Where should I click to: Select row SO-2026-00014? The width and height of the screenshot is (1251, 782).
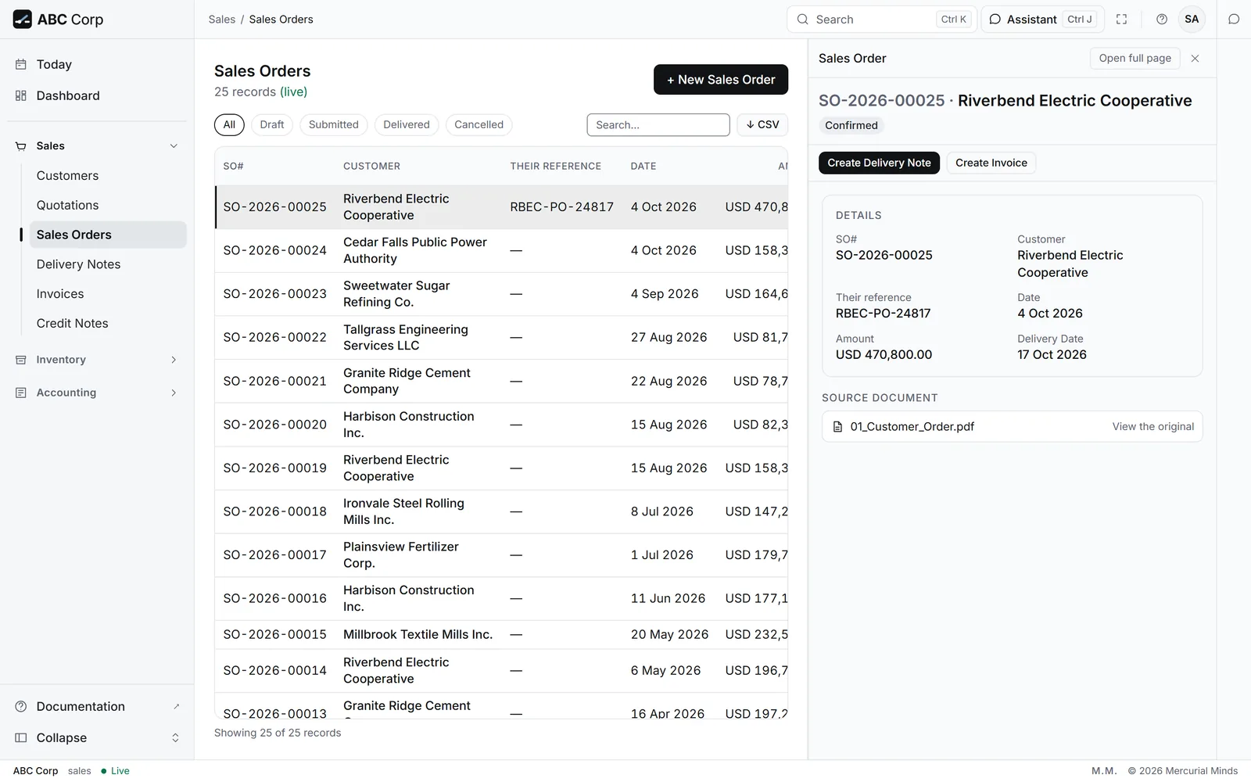tap(501, 671)
